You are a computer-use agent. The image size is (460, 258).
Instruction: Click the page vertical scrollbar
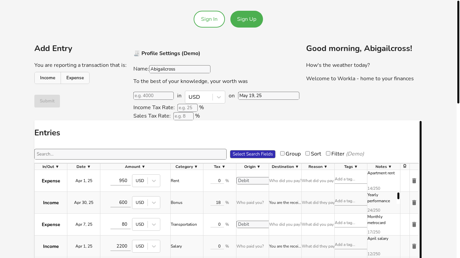[458, 52]
